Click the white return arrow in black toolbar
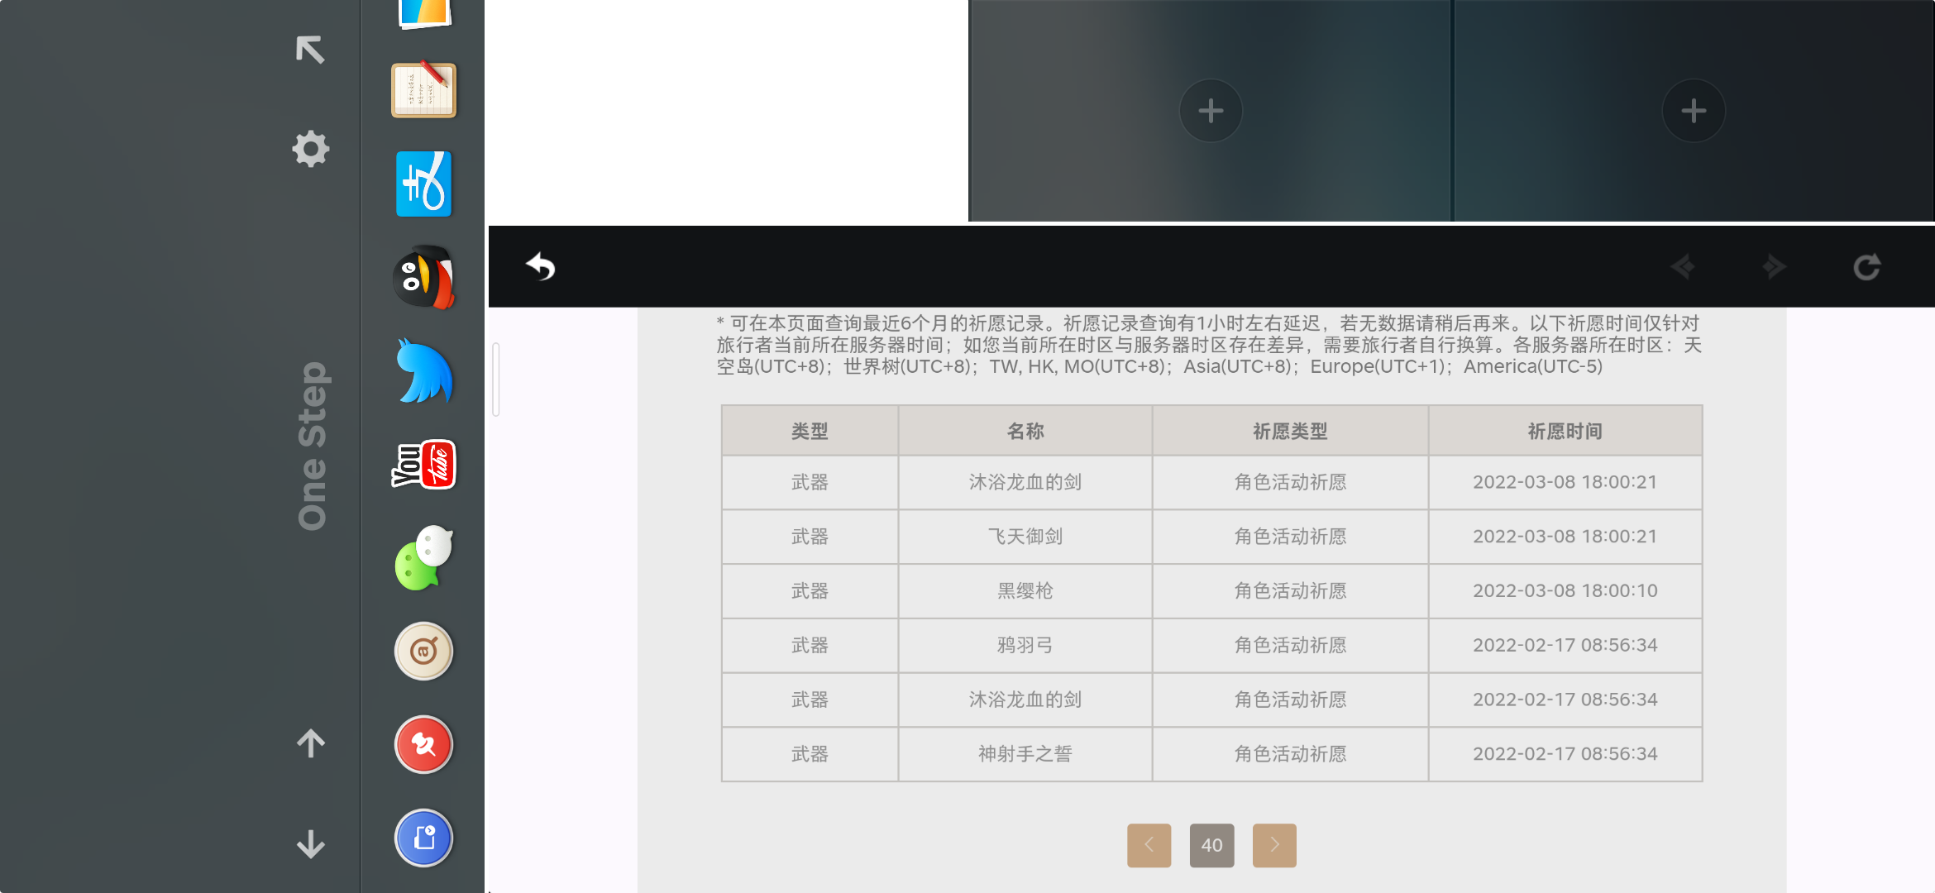 click(x=541, y=266)
